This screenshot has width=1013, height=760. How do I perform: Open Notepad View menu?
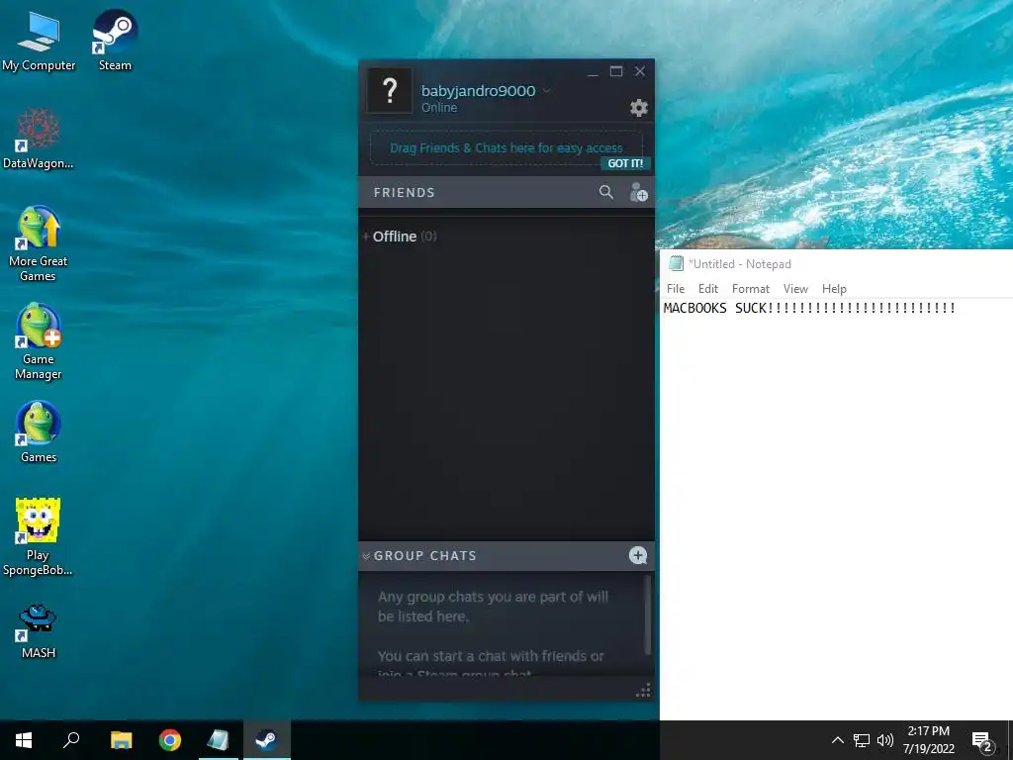(x=795, y=289)
